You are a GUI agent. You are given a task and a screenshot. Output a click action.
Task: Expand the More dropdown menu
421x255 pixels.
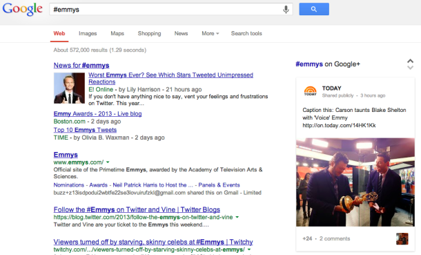(x=210, y=33)
